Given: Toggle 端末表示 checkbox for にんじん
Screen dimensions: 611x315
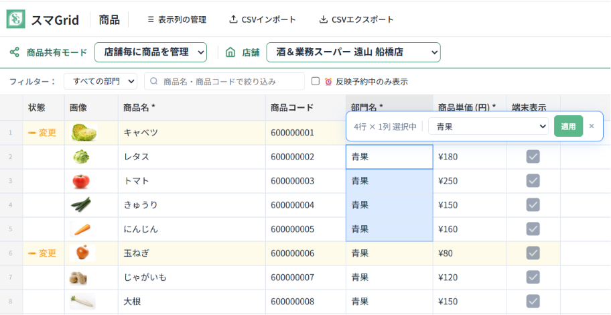Looking at the screenshot, I should tap(533, 229).
